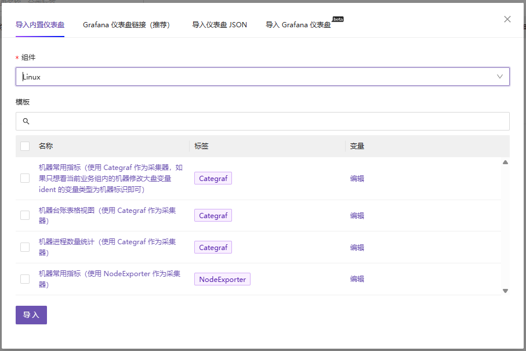This screenshot has height=351, width=526.
Task: Close the import dashboard dialog
Action: (507, 19)
